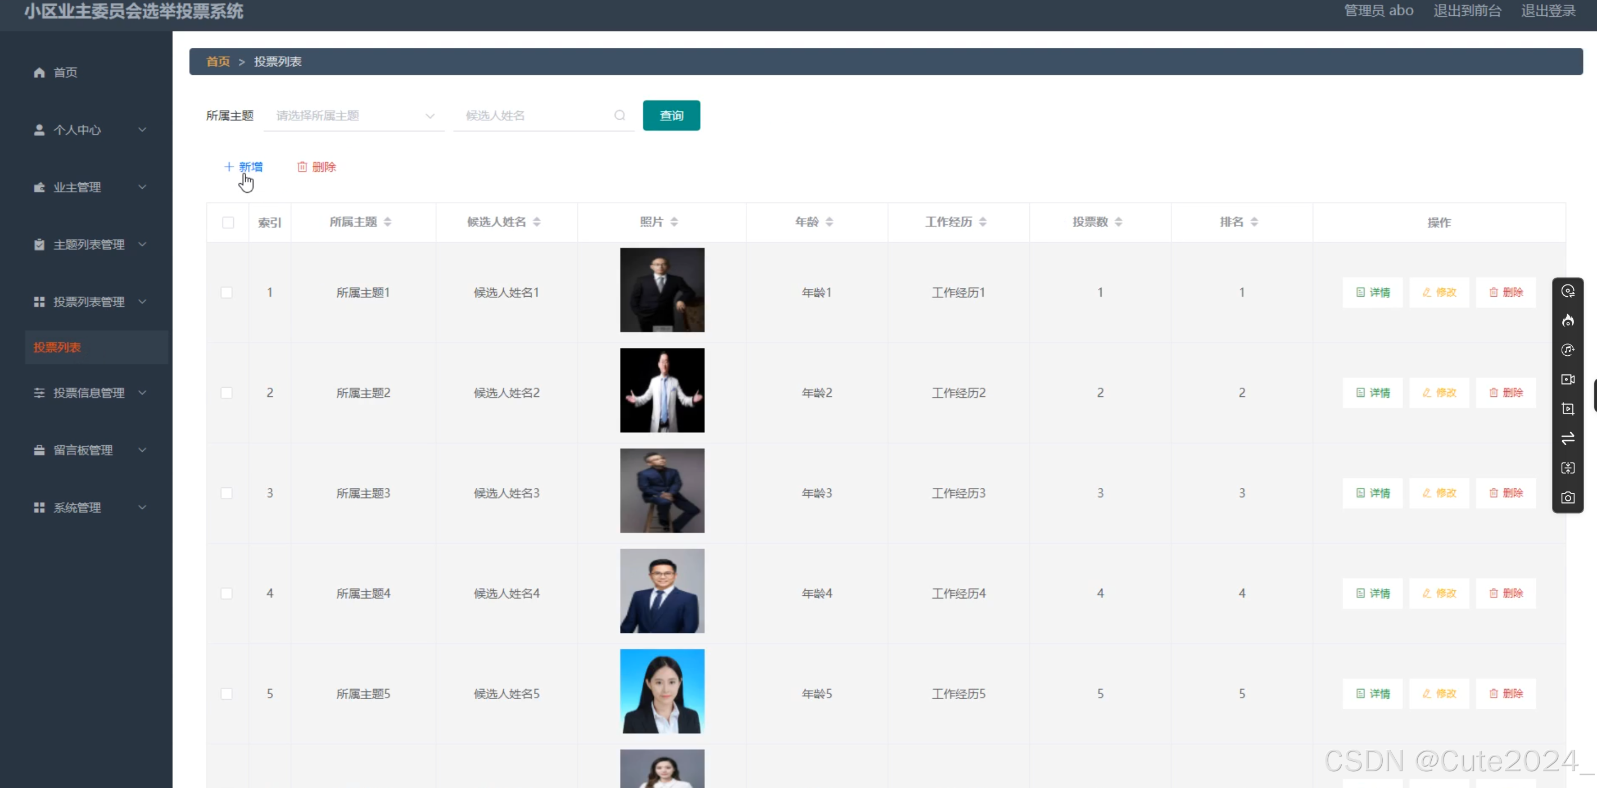Click the swap arrows icon in floating toolbar
The width and height of the screenshot is (1597, 788).
pos(1568,438)
